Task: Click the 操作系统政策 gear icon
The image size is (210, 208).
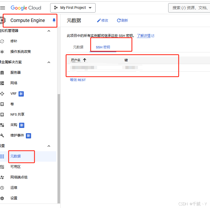Action: 2,52
